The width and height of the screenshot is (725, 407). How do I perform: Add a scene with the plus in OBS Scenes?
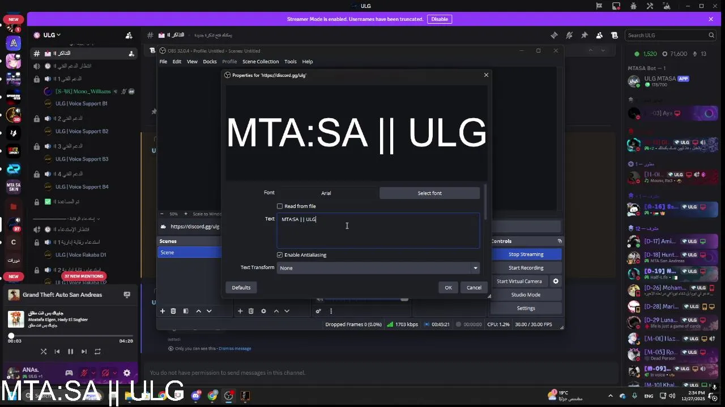point(163,311)
